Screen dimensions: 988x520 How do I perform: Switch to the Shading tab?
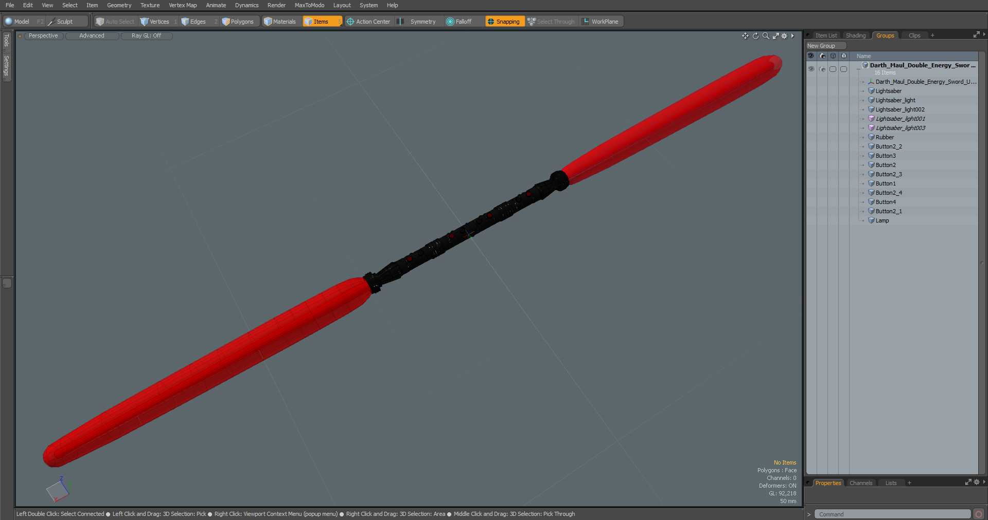coord(856,35)
